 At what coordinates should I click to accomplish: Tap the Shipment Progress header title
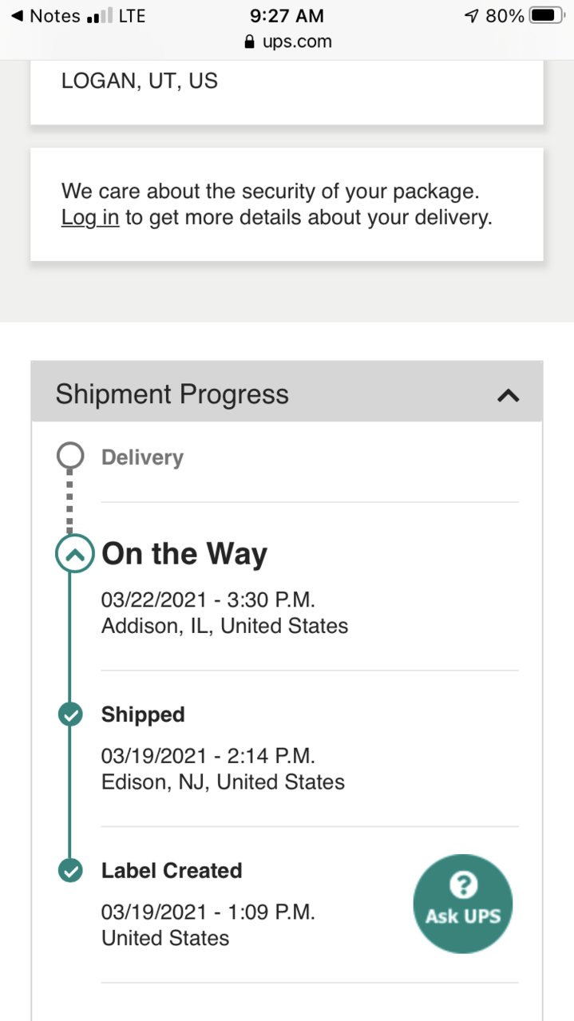(x=172, y=394)
